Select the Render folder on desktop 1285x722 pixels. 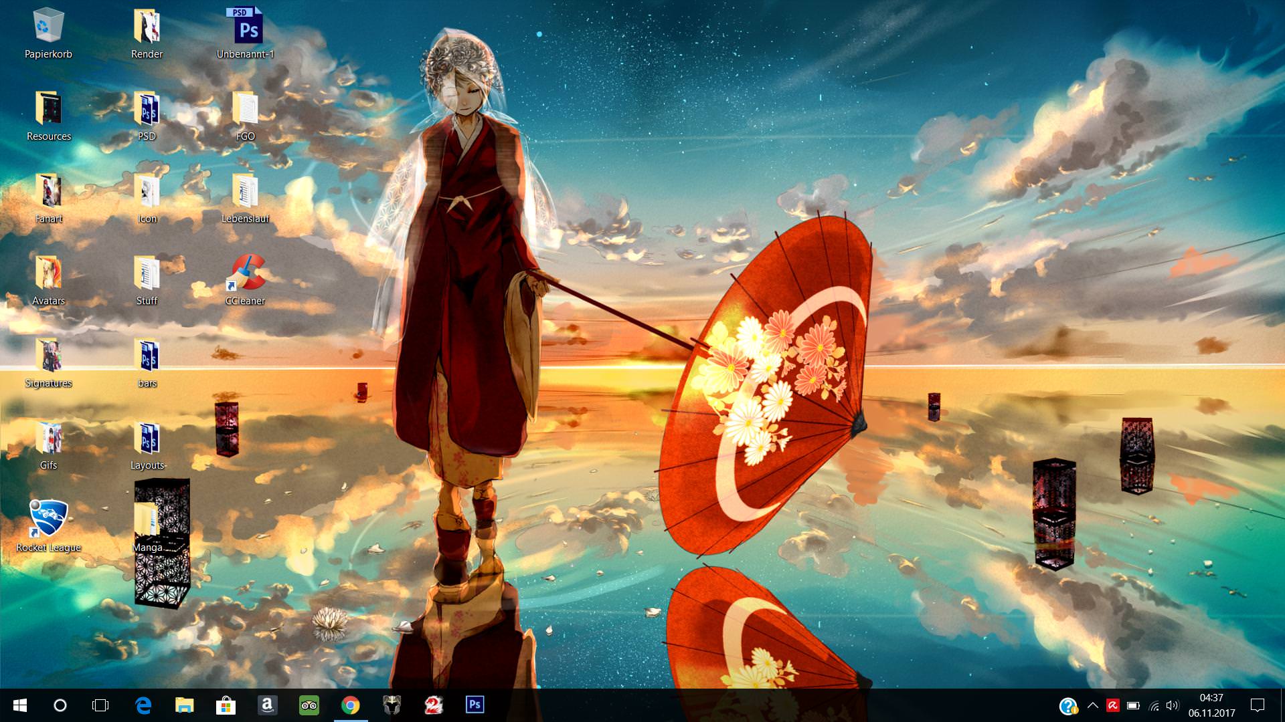pyautogui.click(x=147, y=33)
